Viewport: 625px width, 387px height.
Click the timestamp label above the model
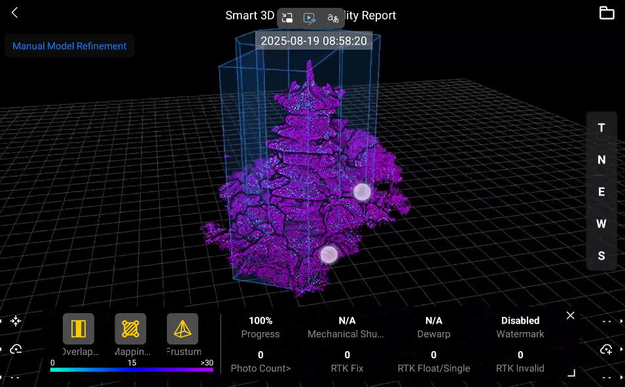315,41
